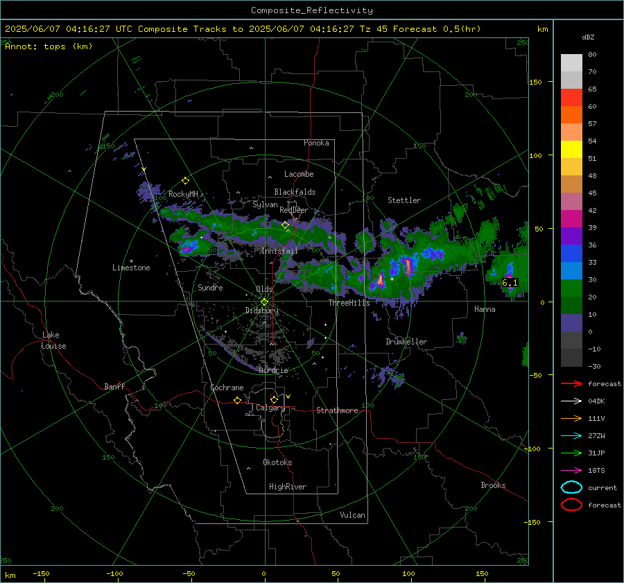Click the 'Annot: tops (km)' label
This screenshot has width=624, height=583.
click(x=49, y=46)
